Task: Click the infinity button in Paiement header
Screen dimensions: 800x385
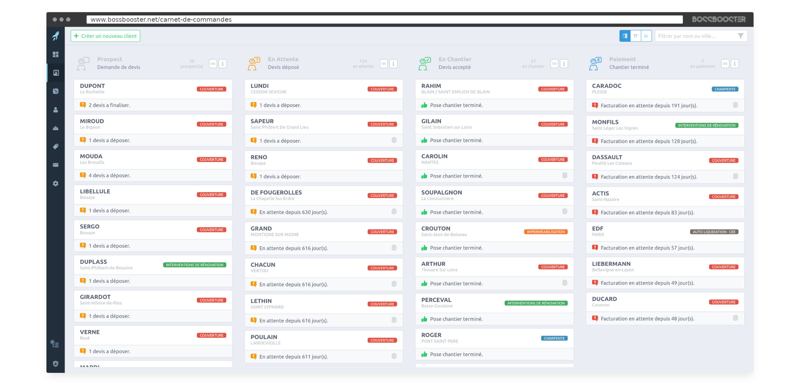Action: tap(725, 64)
